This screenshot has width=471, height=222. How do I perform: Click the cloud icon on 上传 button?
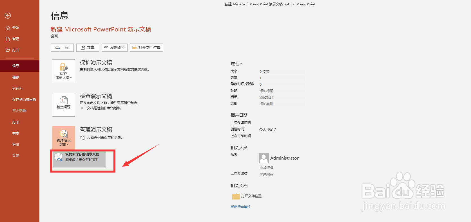coord(57,47)
